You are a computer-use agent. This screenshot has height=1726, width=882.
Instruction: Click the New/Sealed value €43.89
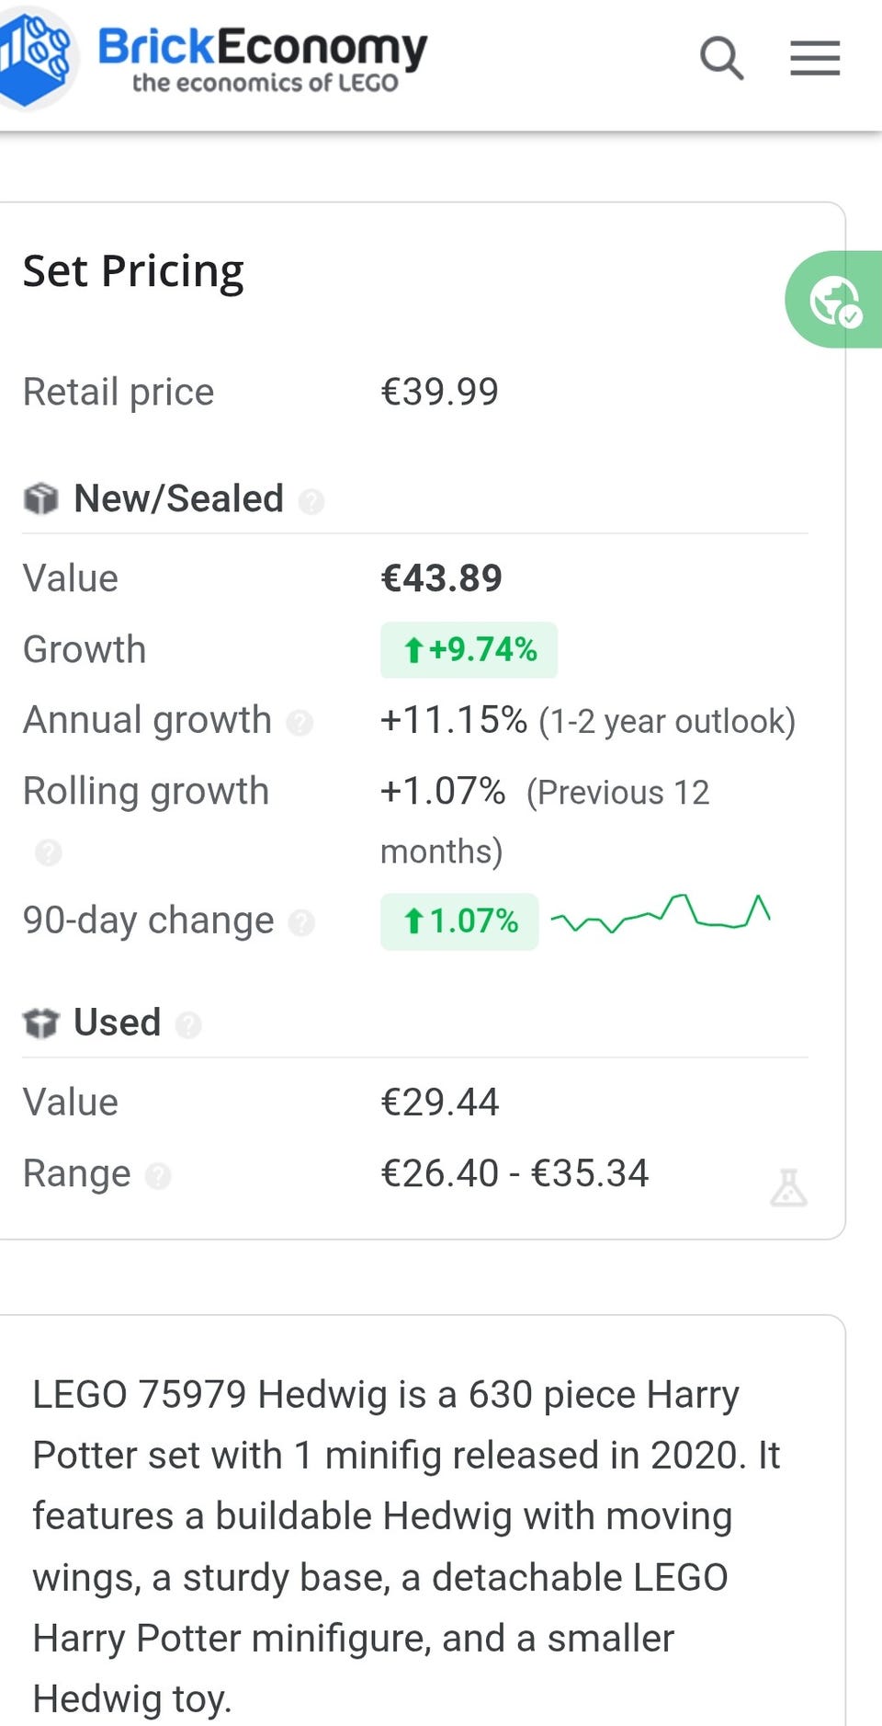coord(441,578)
